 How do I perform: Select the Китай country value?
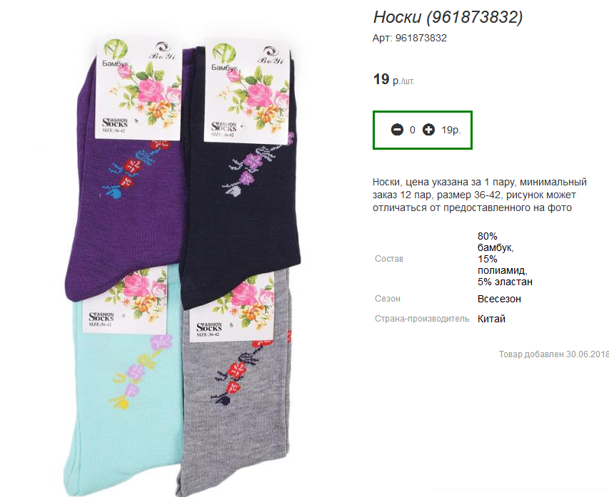pos(491,319)
